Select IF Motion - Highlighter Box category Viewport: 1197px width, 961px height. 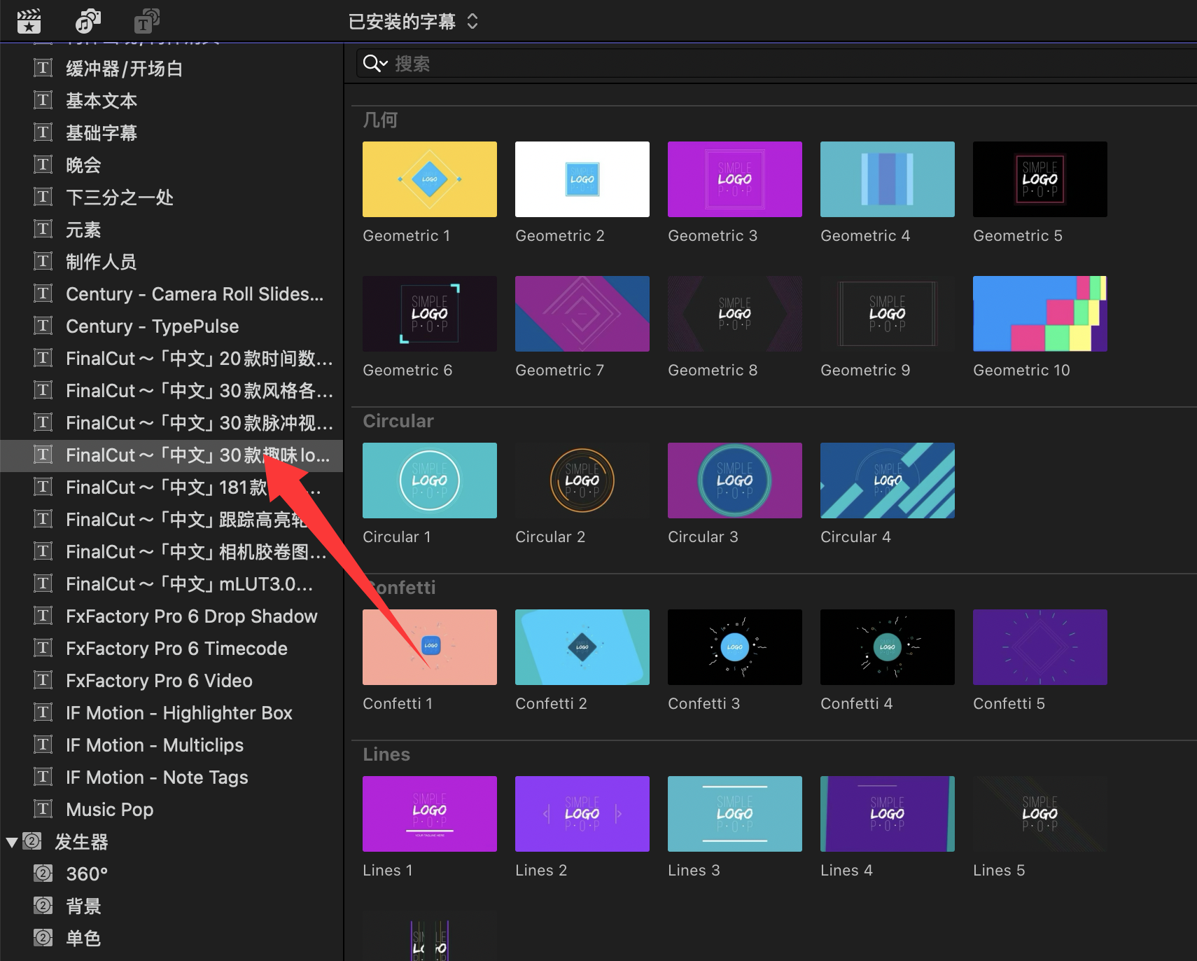click(x=178, y=713)
